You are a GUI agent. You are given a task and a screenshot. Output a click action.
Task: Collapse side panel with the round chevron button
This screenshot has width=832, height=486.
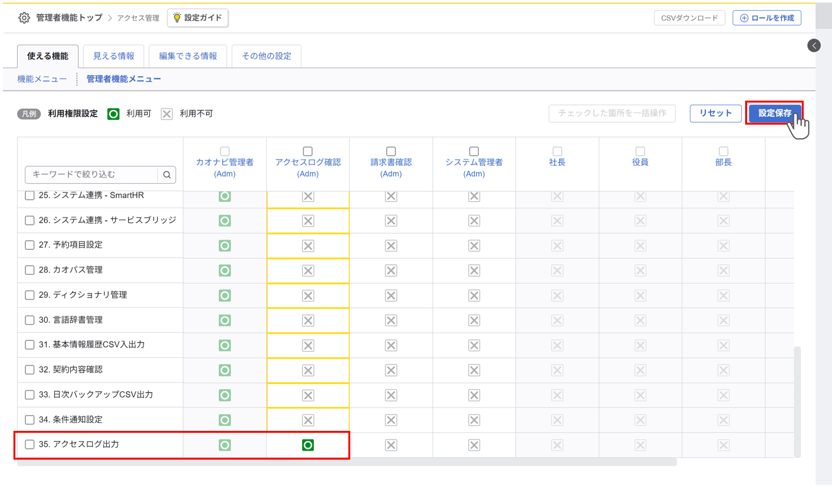coord(814,46)
